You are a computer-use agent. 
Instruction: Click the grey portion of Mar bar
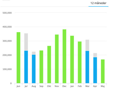click(x=87, y=45)
